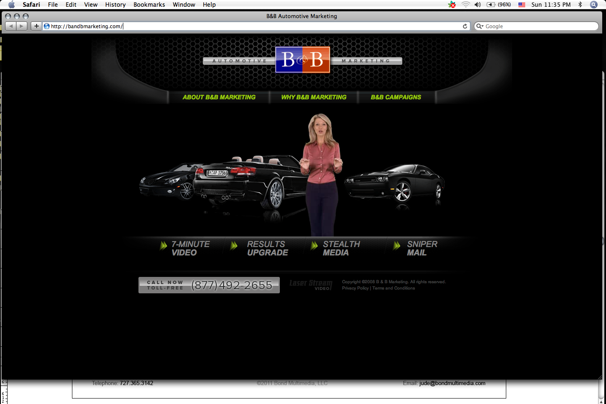This screenshot has width=606, height=404.
Task: Click ©2011 Bond Multimedia, LLC text
Action: tap(292, 383)
